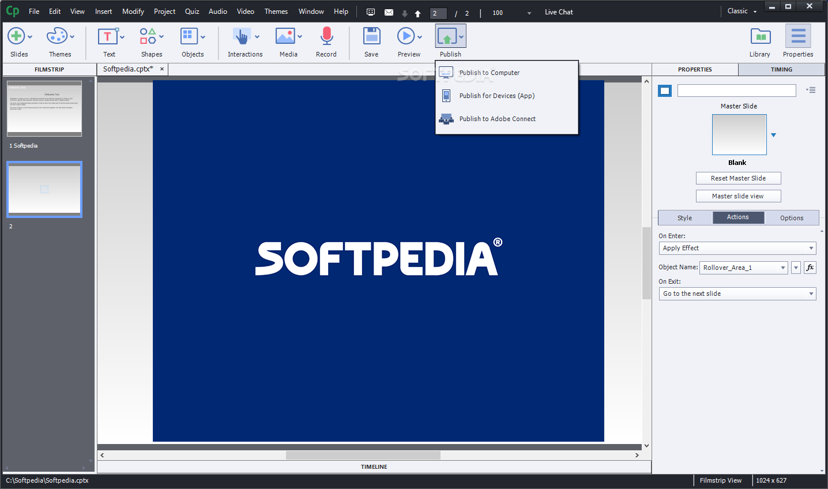Click Filmstrip View in status bar
828x489 pixels.
pos(721,480)
